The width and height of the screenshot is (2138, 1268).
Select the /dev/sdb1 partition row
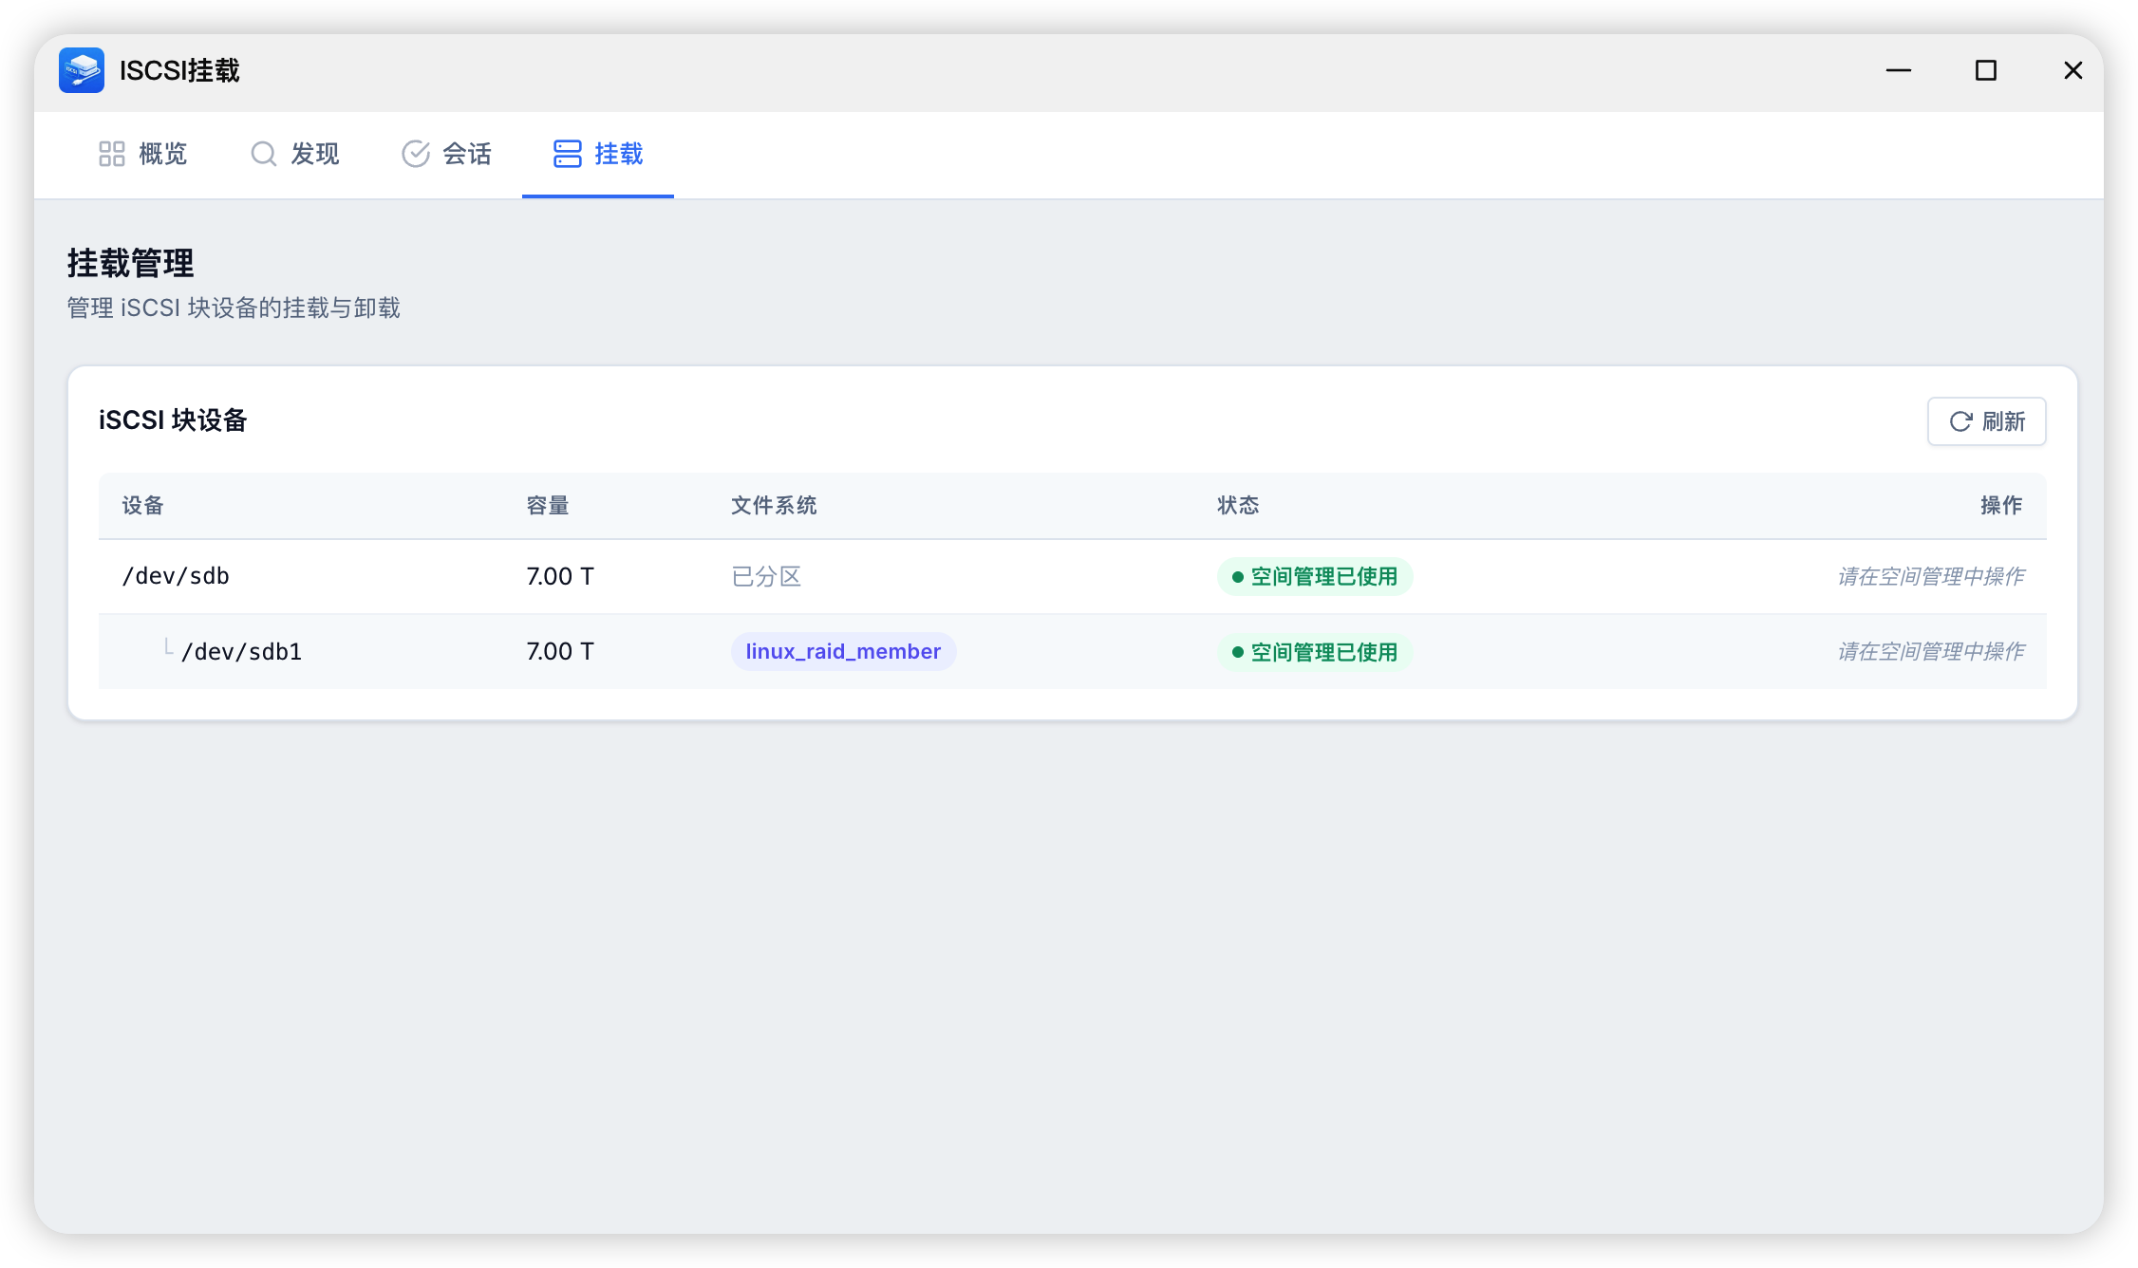(1073, 651)
